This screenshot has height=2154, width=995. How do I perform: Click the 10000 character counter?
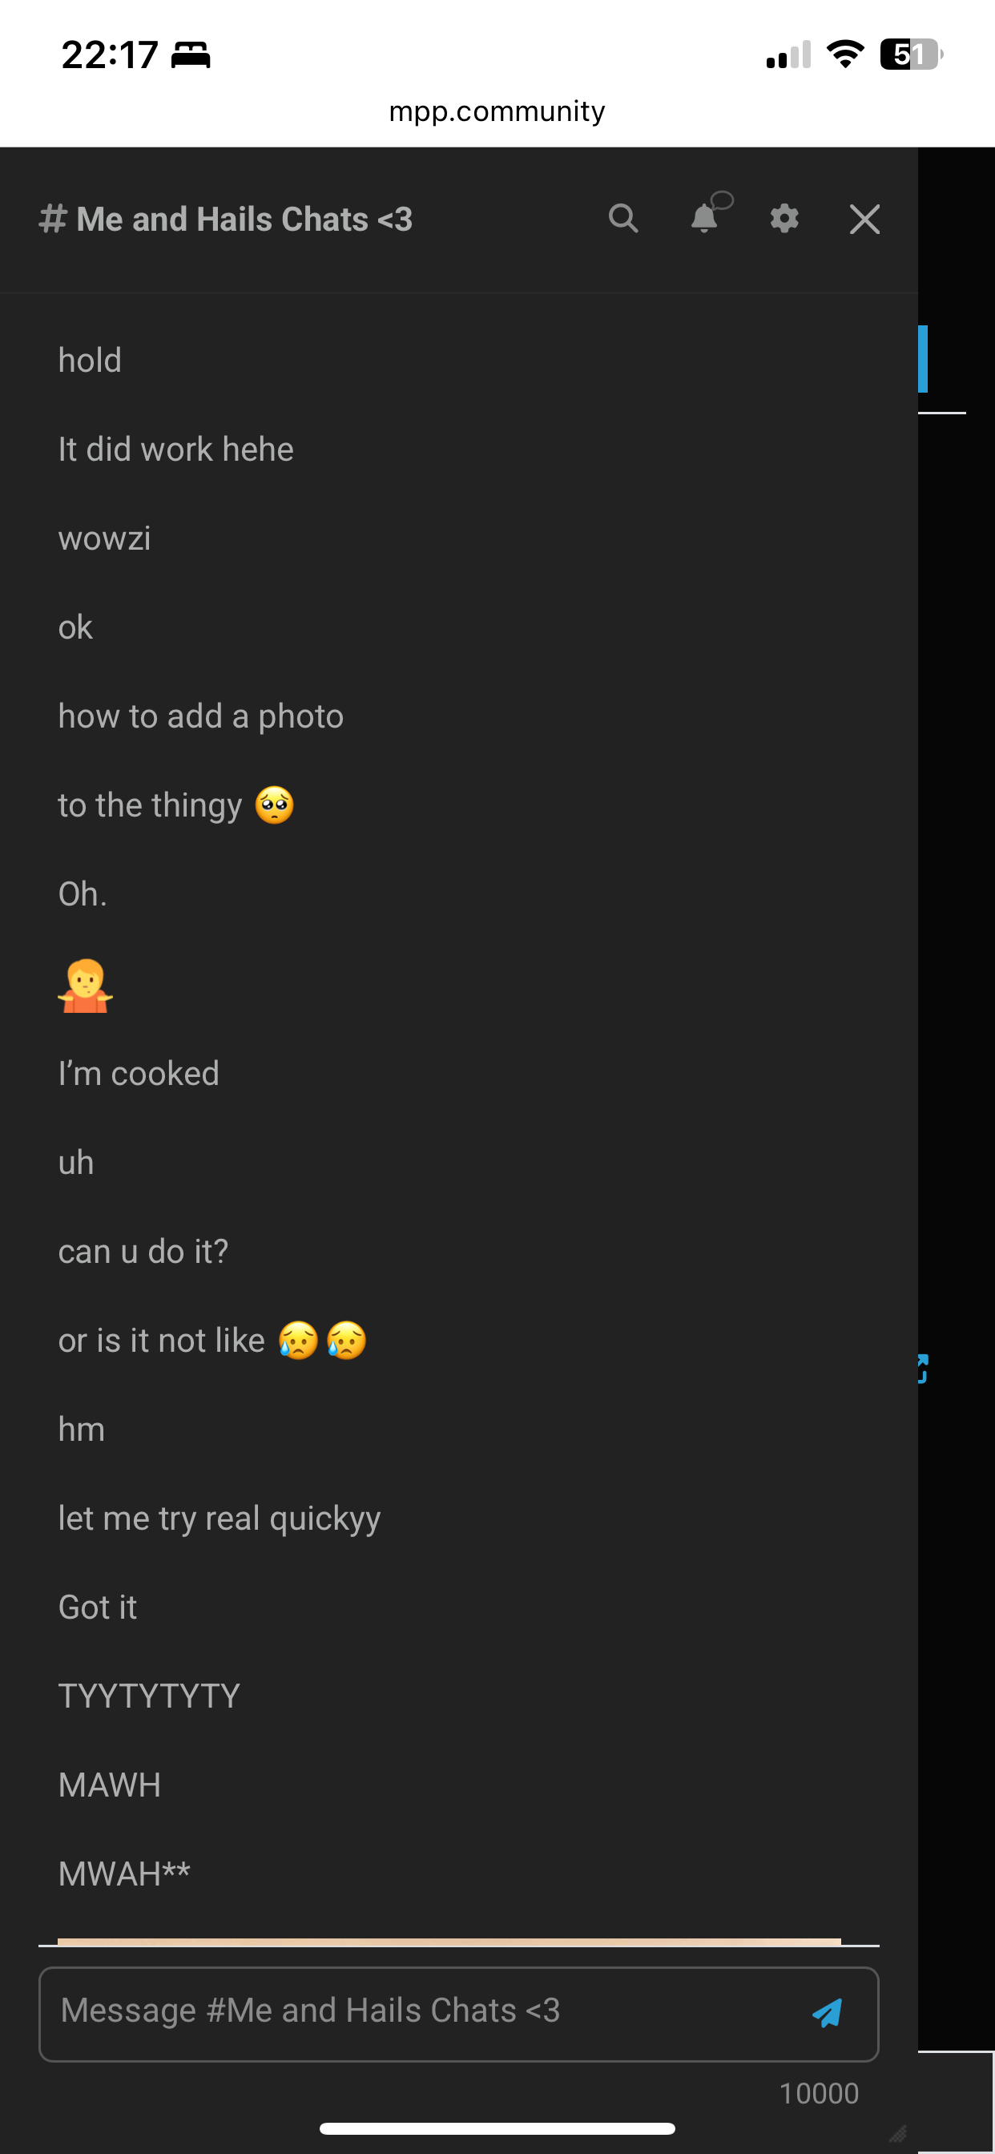pyautogui.click(x=819, y=2093)
